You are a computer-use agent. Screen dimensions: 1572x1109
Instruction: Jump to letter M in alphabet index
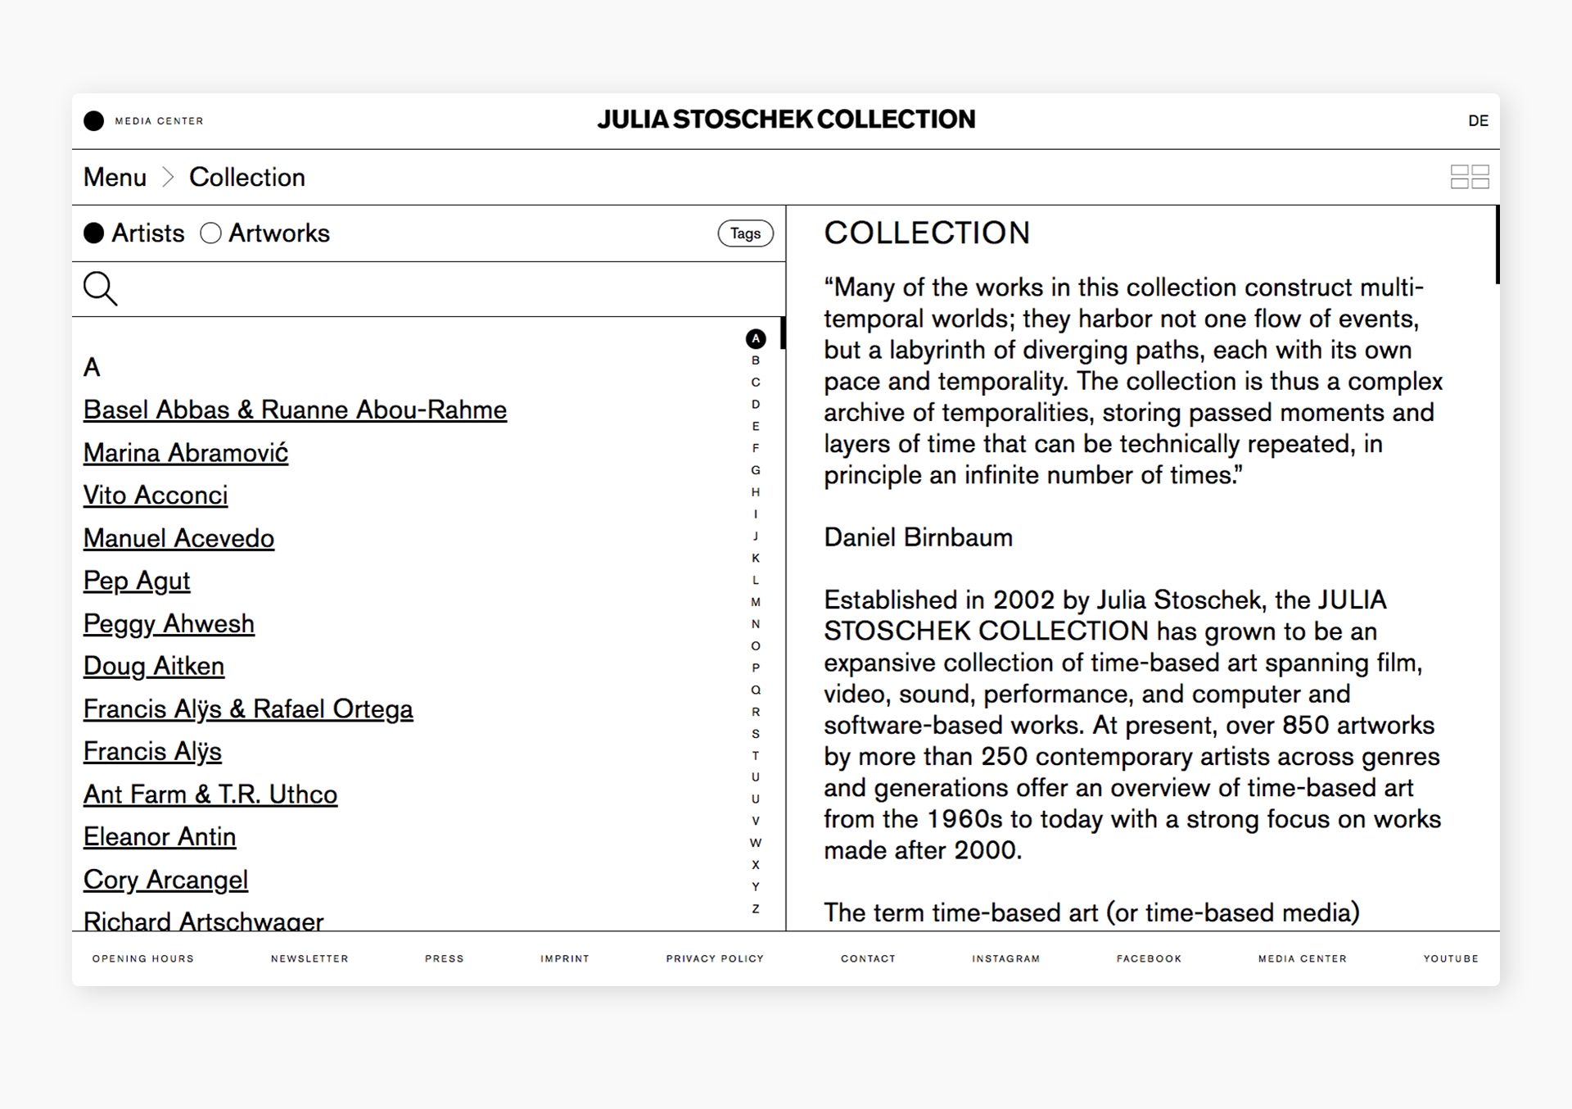756,602
